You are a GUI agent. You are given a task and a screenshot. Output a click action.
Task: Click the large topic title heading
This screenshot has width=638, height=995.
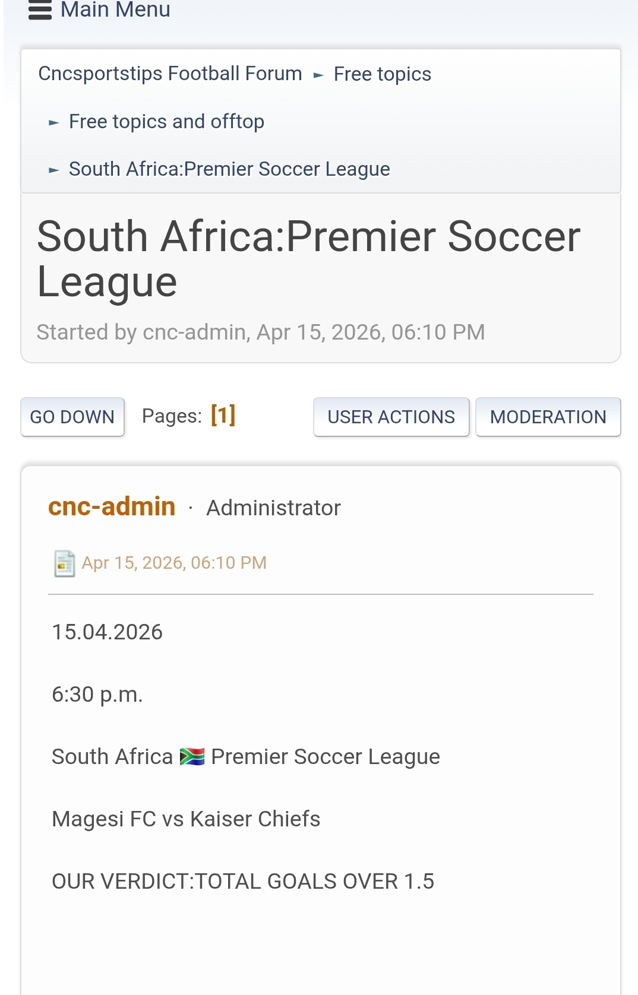[308, 259]
